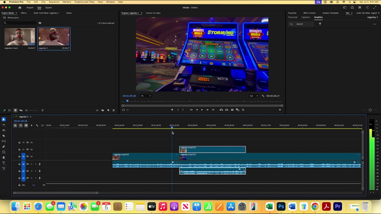The width and height of the screenshot is (381, 214).
Task: Switch project panel to freeform view
Action: (21, 110)
